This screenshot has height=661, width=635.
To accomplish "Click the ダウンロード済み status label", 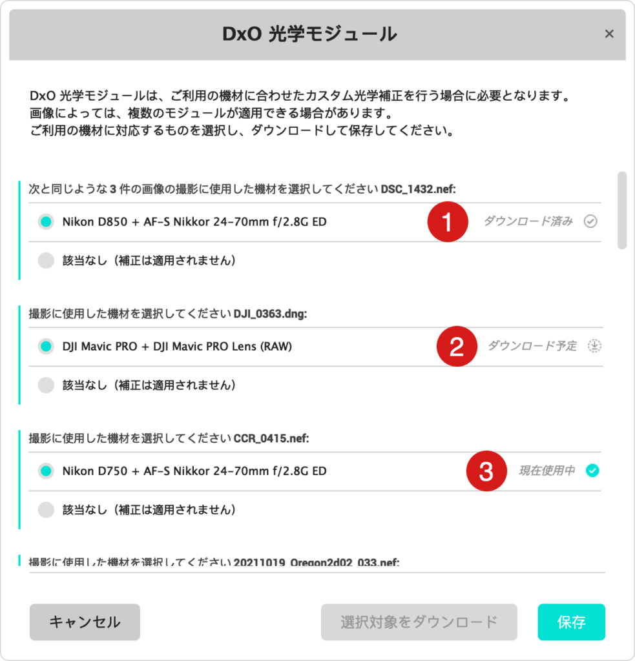I will click(x=528, y=221).
